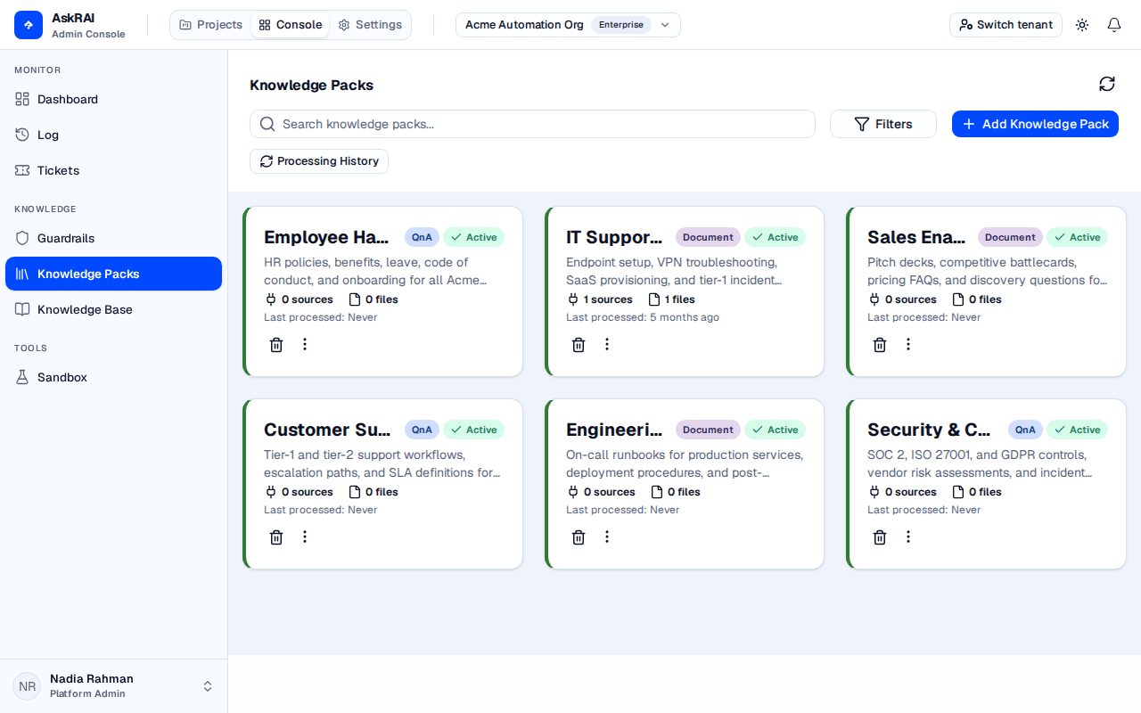Click the Enterprise plan badge
1141x713 pixels.
[621, 25]
